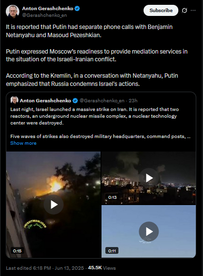This screenshot has height=276, width=203.
Task: Click the Subscribe button
Action: (161, 11)
